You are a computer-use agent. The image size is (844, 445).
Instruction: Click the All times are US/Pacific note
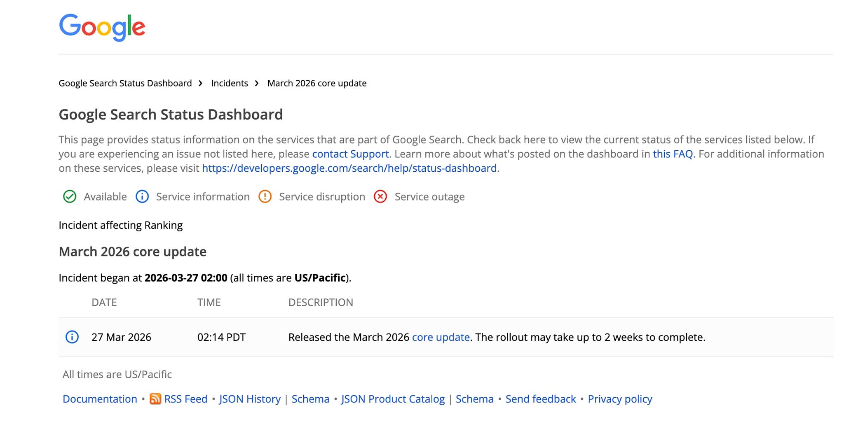tap(117, 374)
